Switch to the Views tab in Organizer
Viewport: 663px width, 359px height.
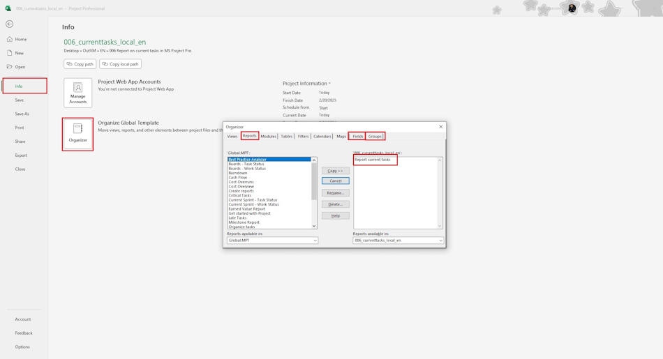[x=232, y=137]
